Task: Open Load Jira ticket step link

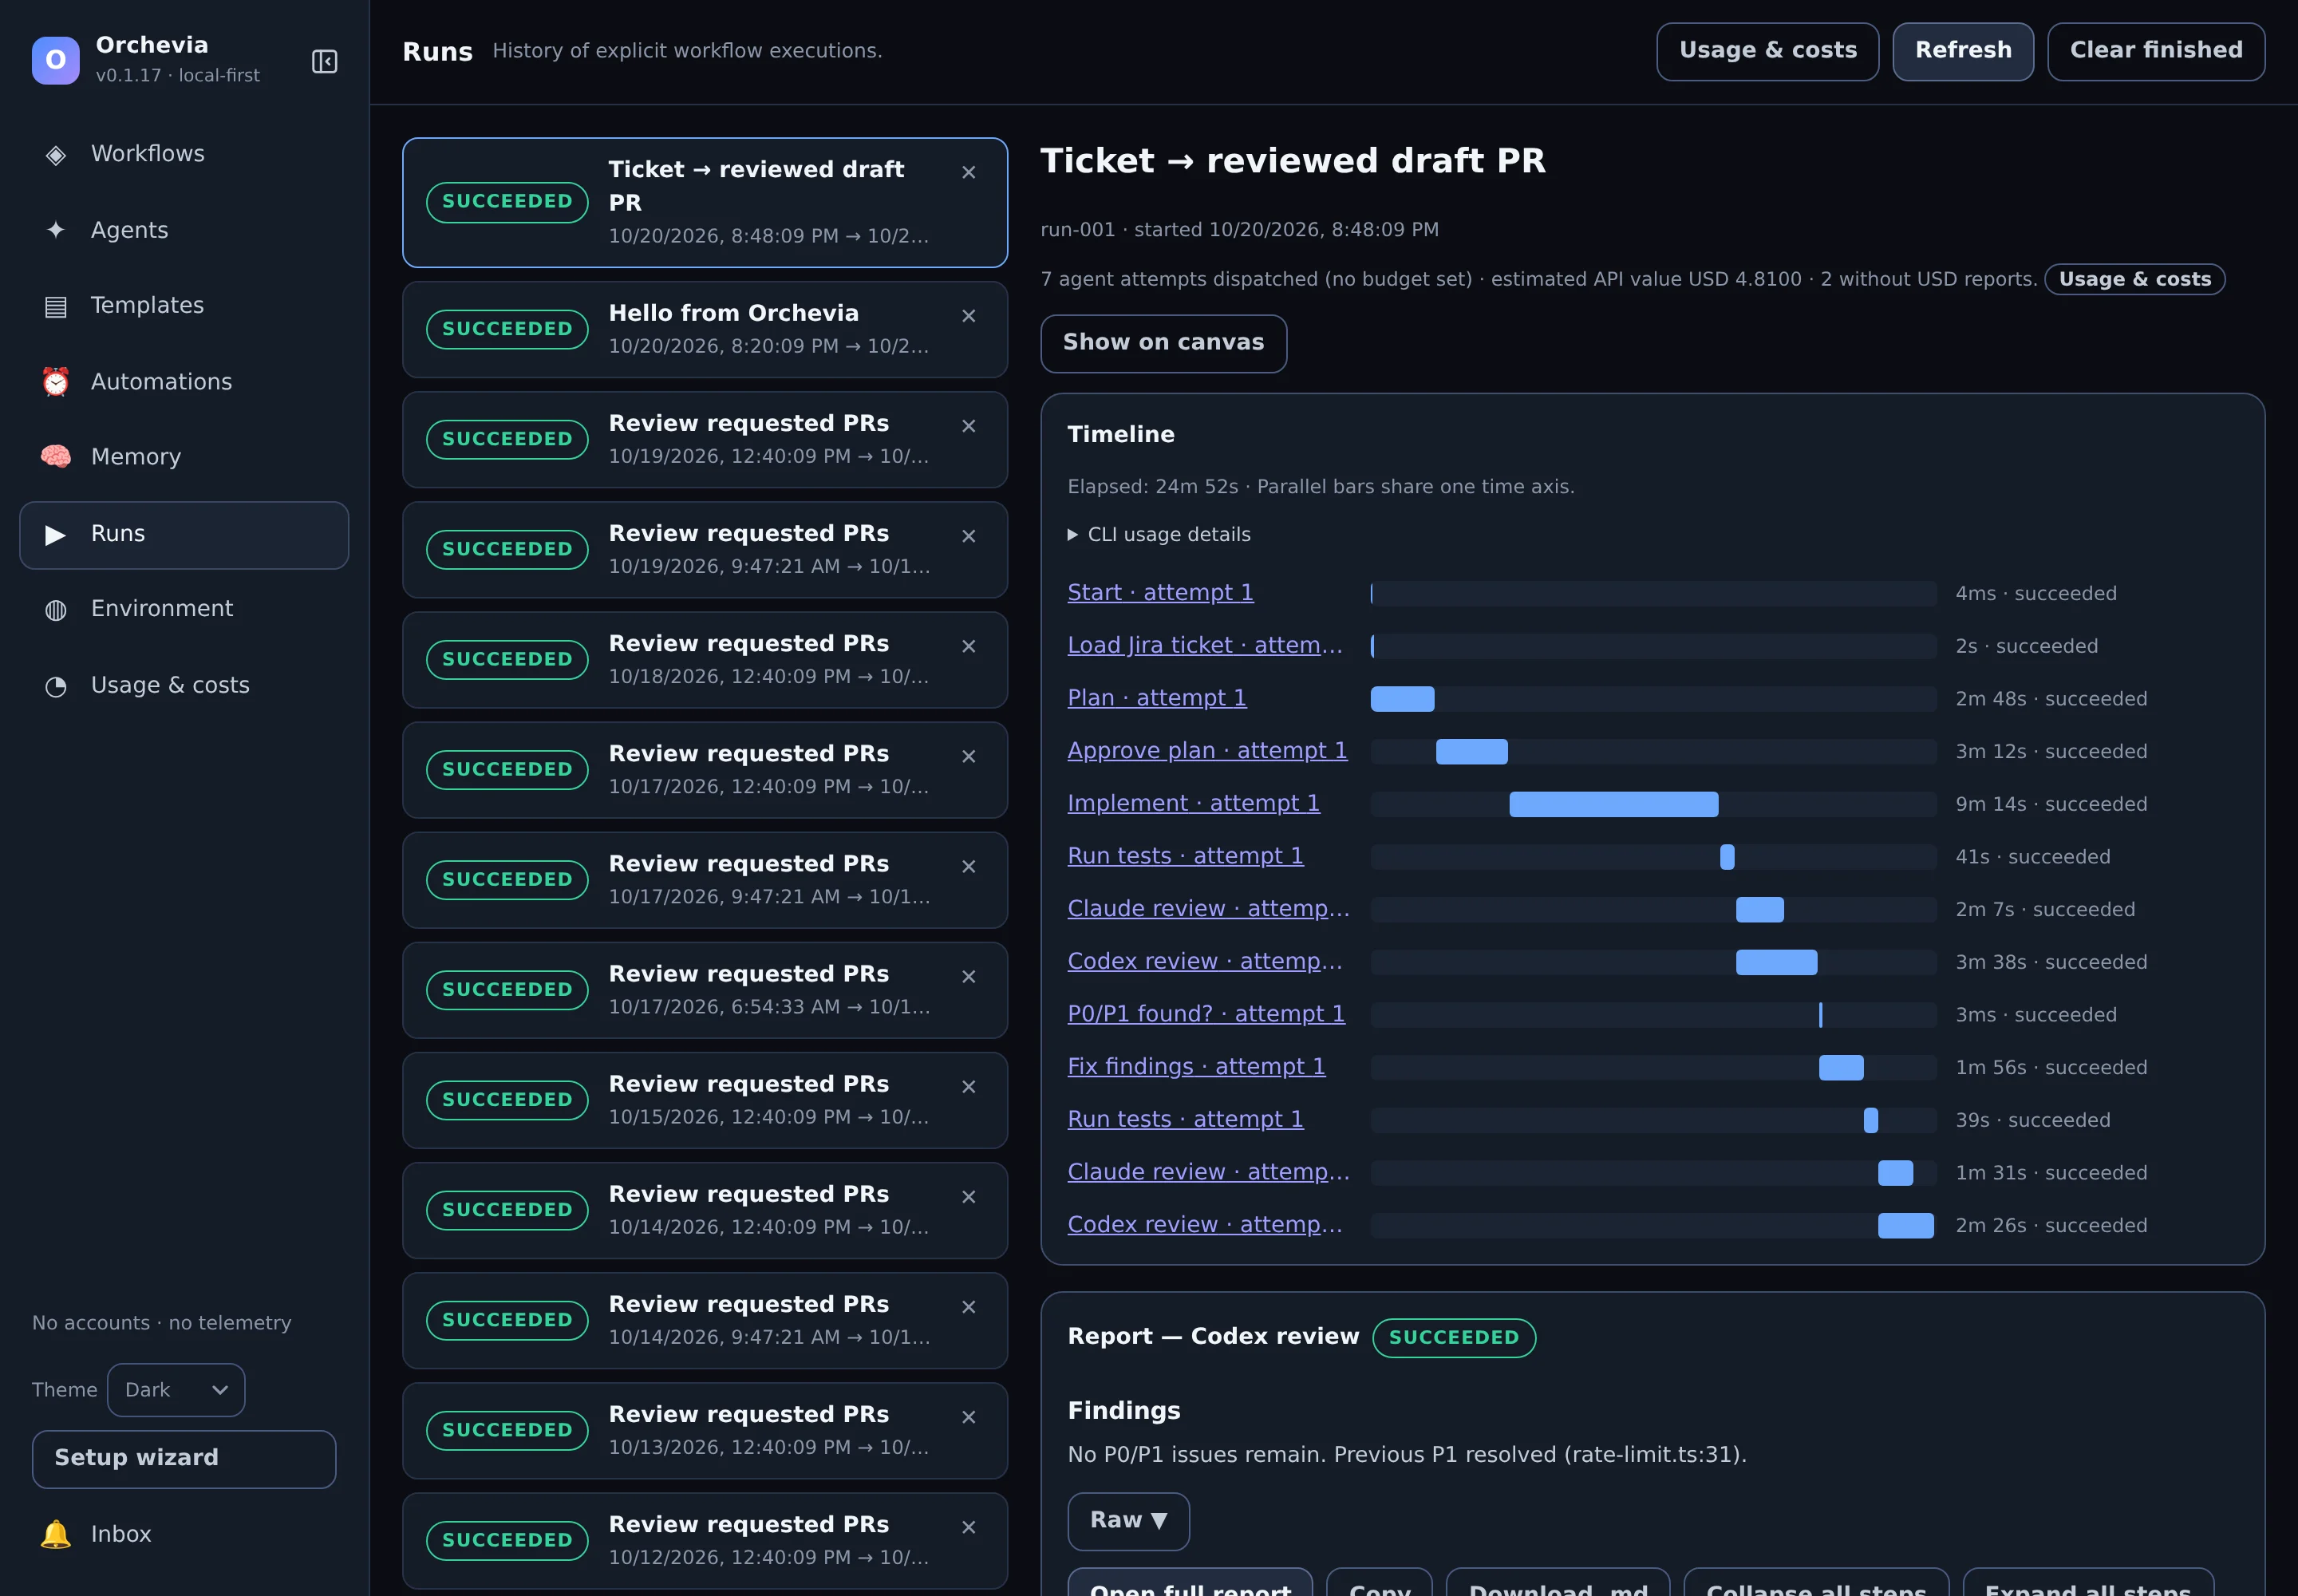Action: pyautogui.click(x=1205, y=645)
